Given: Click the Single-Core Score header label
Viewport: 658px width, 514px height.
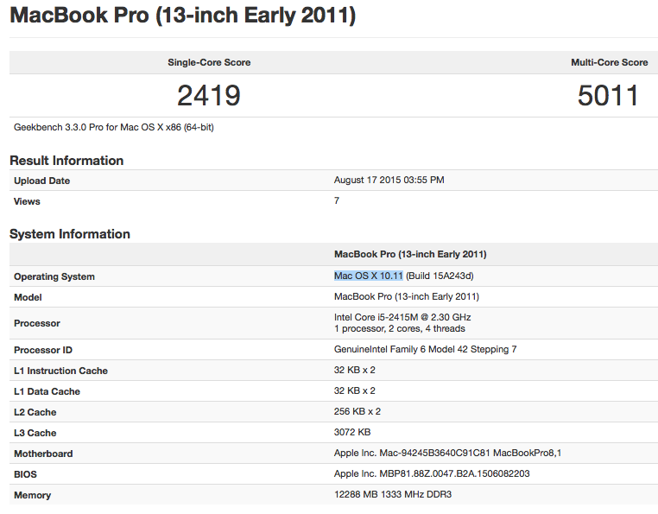Looking at the screenshot, I should pos(209,62).
